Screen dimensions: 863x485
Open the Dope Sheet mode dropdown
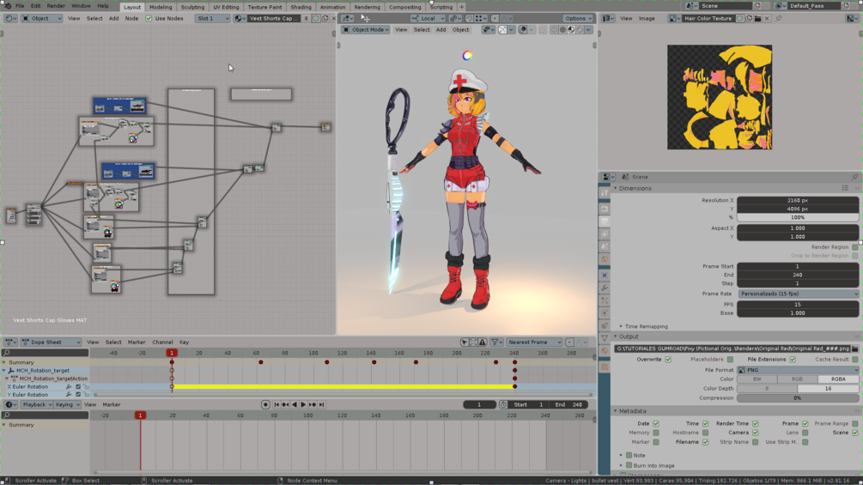click(x=51, y=342)
